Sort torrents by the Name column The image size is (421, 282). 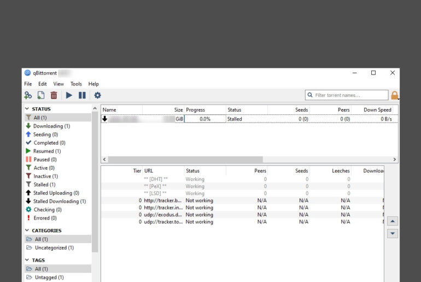point(121,110)
